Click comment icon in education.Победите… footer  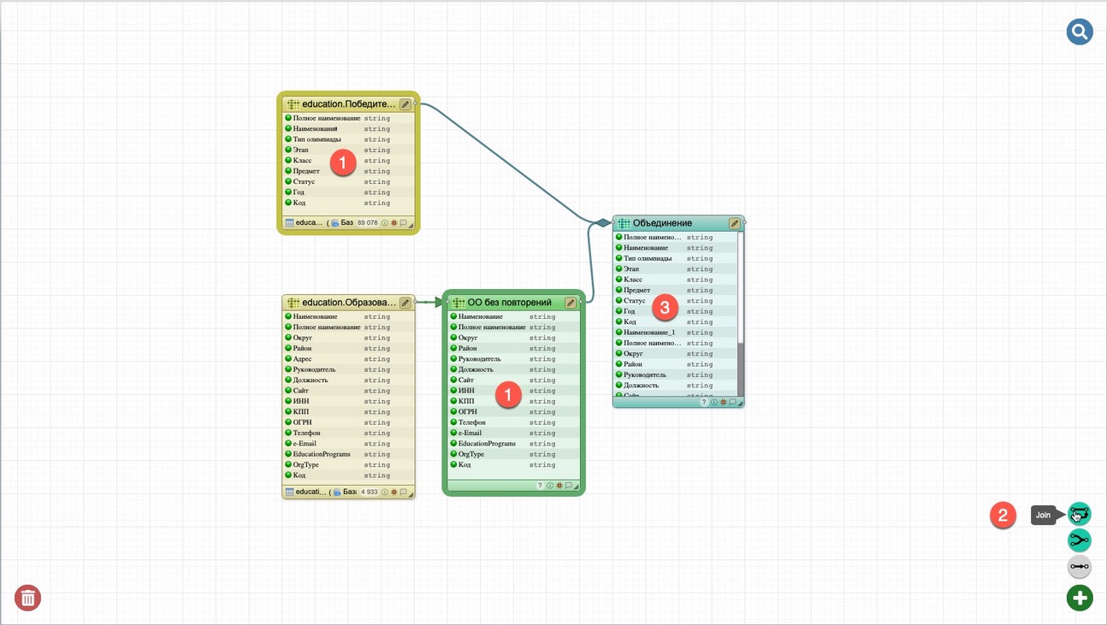click(x=403, y=223)
